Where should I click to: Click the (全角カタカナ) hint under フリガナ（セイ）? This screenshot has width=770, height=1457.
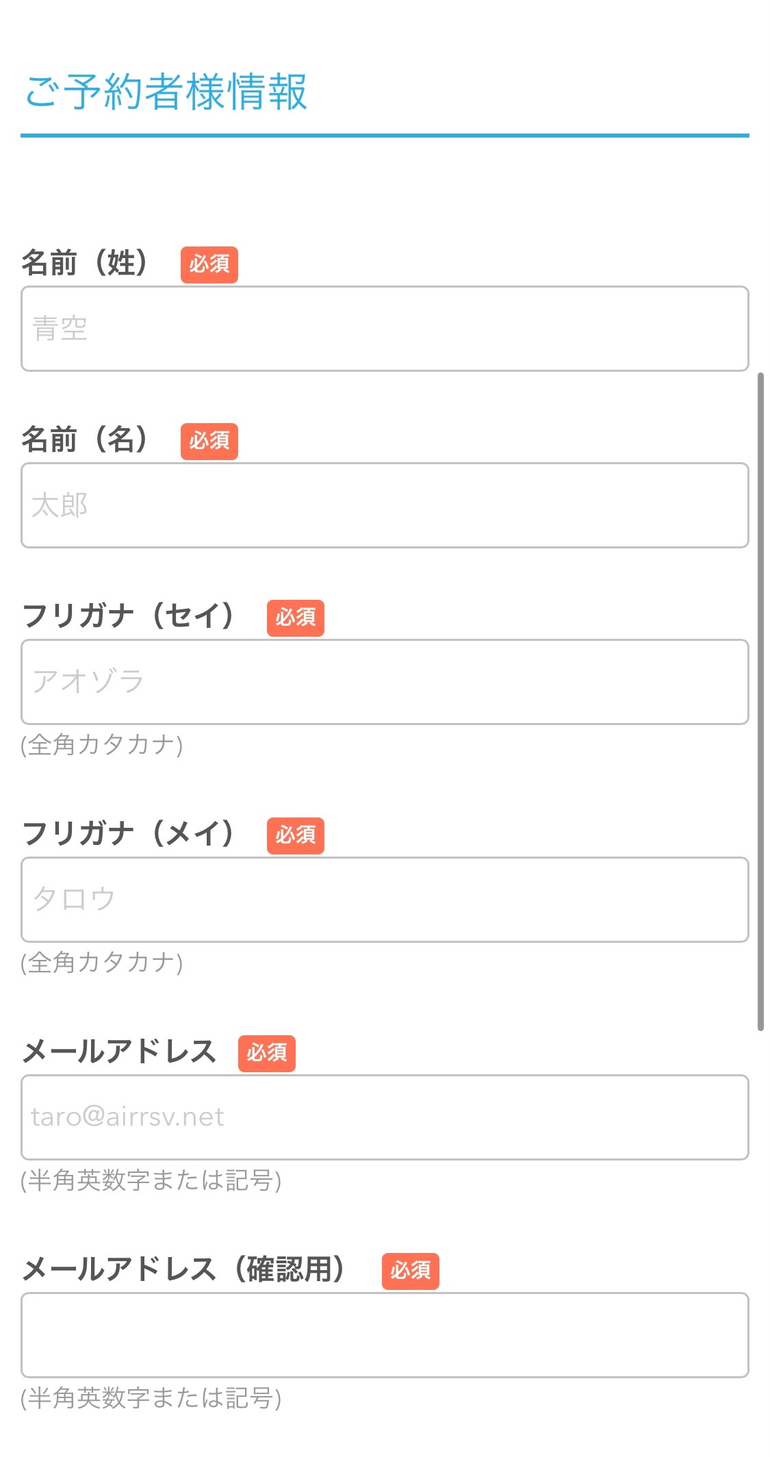point(102,745)
